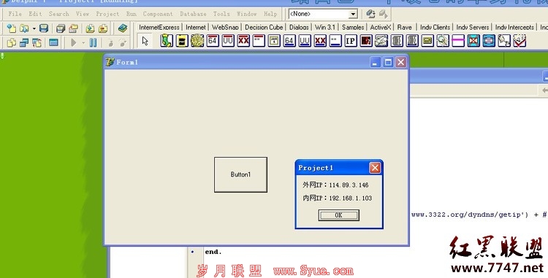Expand the dropdown arrow beside Run icon
This screenshot has width=548, height=278.
click(x=83, y=43)
